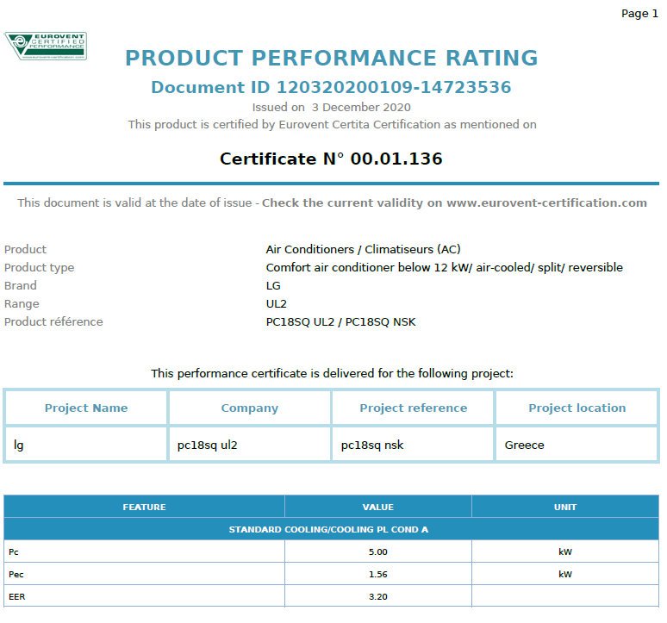
Task: Click the Standard Cooling/Cooling PL Cond A row
Action: 332,529
